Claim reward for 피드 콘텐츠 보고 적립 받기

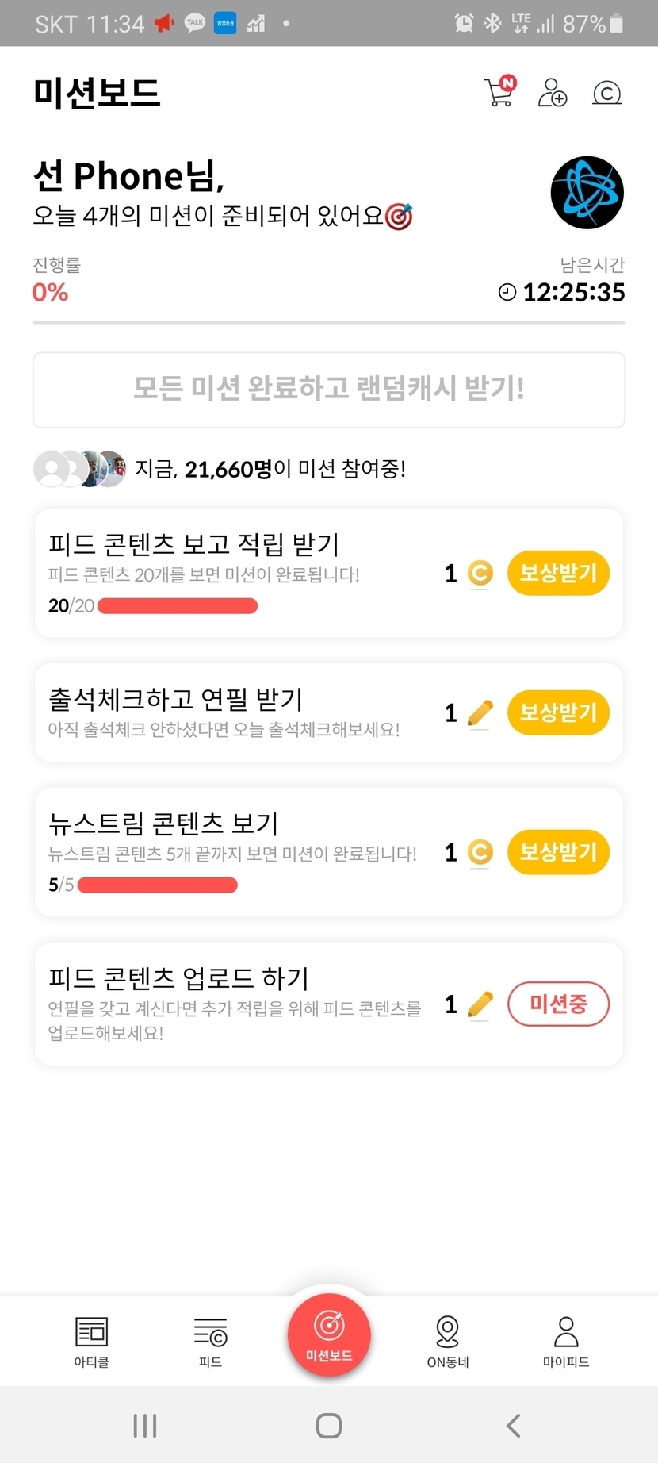click(558, 573)
